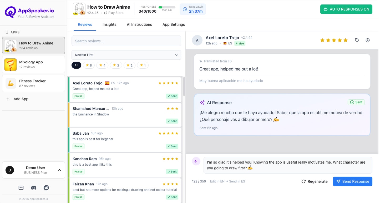Click the Search reviews input field
Viewport: 390px width, 203px height.
[126, 41]
